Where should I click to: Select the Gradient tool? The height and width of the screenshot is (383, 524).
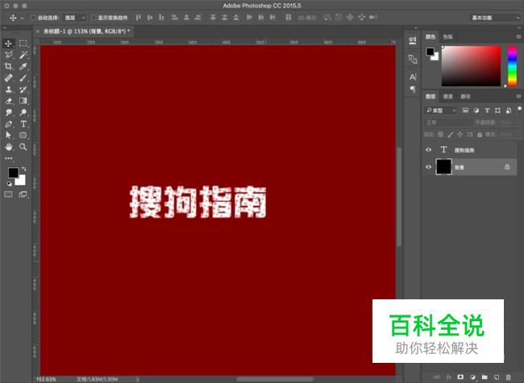pos(23,101)
